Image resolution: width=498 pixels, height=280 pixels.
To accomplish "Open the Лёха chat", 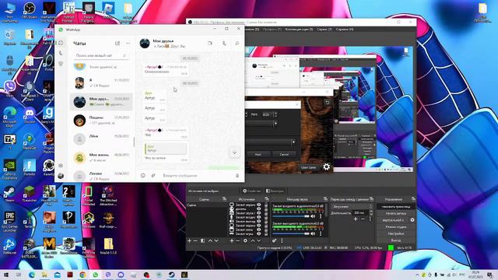I will [101, 139].
